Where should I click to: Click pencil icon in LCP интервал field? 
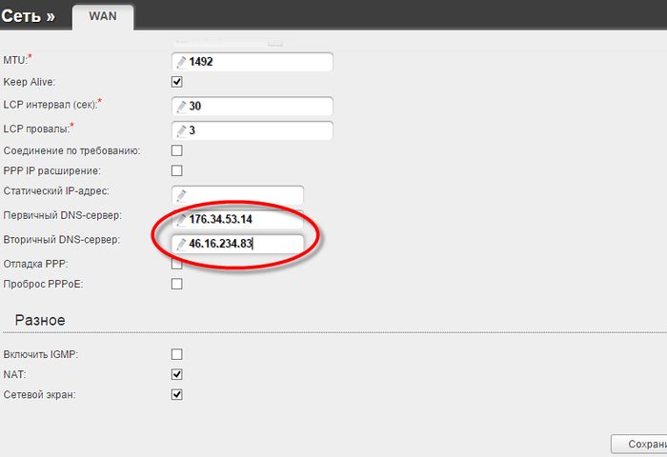click(180, 106)
